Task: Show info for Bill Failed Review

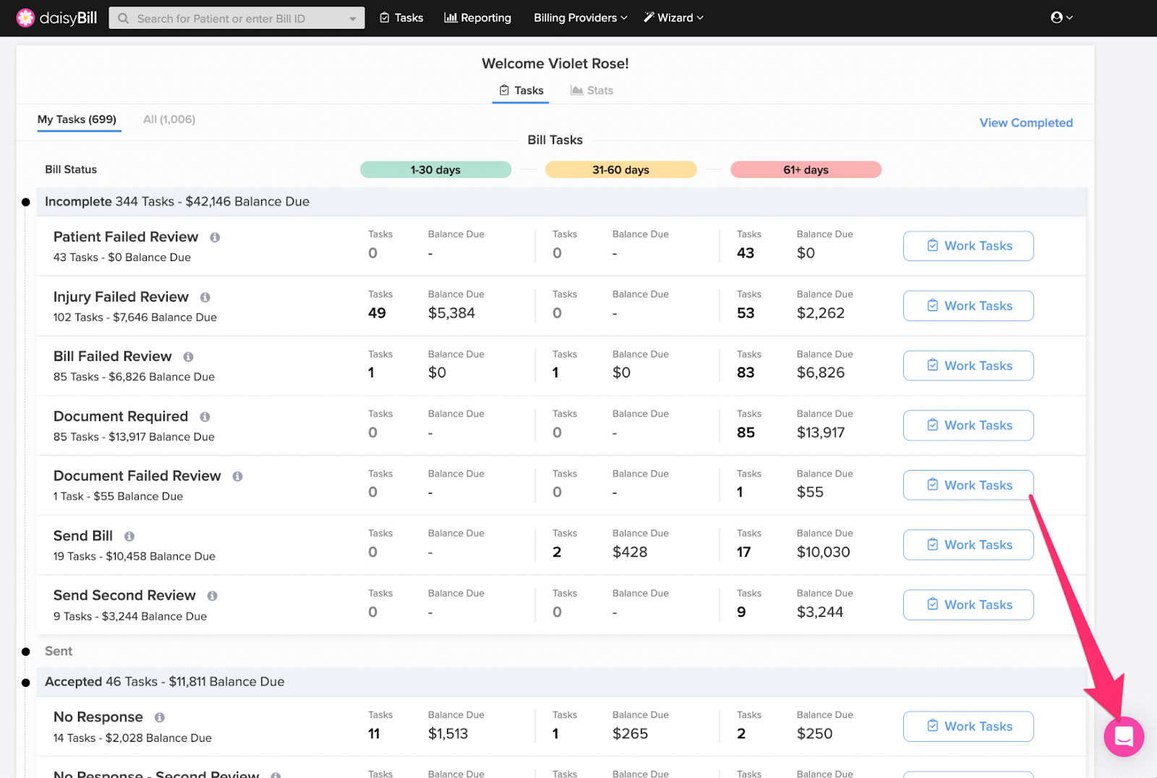Action: coord(188,357)
